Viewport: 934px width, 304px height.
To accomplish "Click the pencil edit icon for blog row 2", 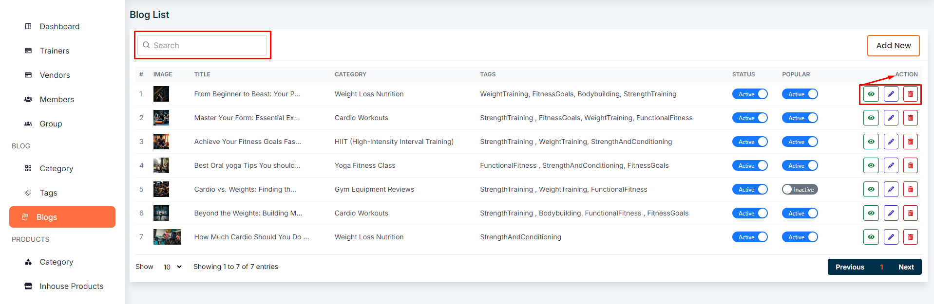I will 891,118.
